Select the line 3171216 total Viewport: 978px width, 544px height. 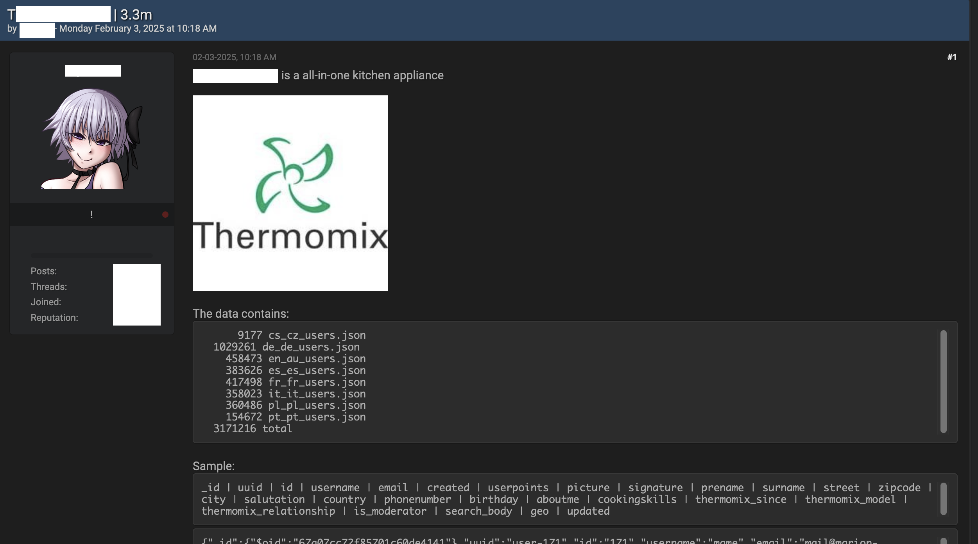[253, 428]
